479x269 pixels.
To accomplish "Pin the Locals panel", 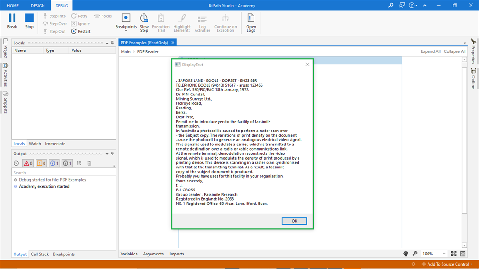I will click(112, 43).
